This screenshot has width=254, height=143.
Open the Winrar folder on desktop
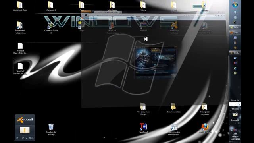pyautogui.click(x=143, y=6)
